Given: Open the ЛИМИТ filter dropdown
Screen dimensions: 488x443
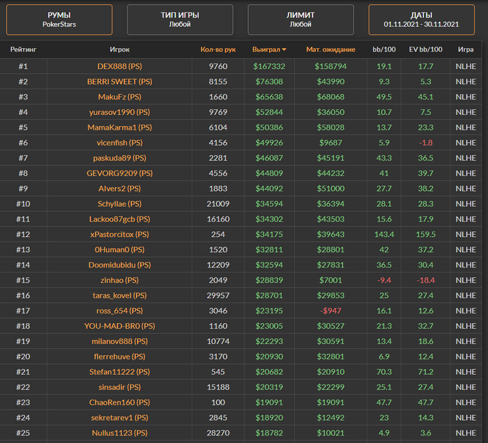Looking at the screenshot, I should coord(300,20).
